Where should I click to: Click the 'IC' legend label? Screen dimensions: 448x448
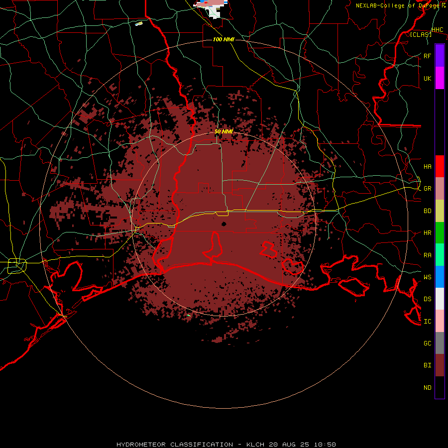pyautogui.click(x=428, y=321)
